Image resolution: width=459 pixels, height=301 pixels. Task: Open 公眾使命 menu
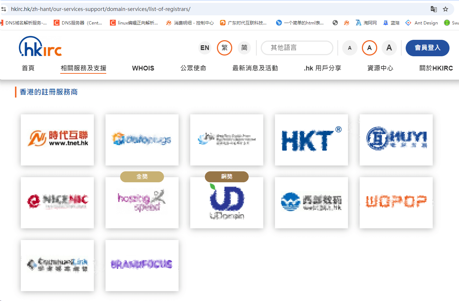coord(193,68)
